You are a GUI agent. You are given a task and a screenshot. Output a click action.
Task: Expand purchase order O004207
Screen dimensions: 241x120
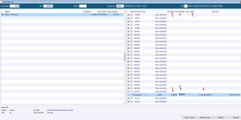(x=129, y=65)
